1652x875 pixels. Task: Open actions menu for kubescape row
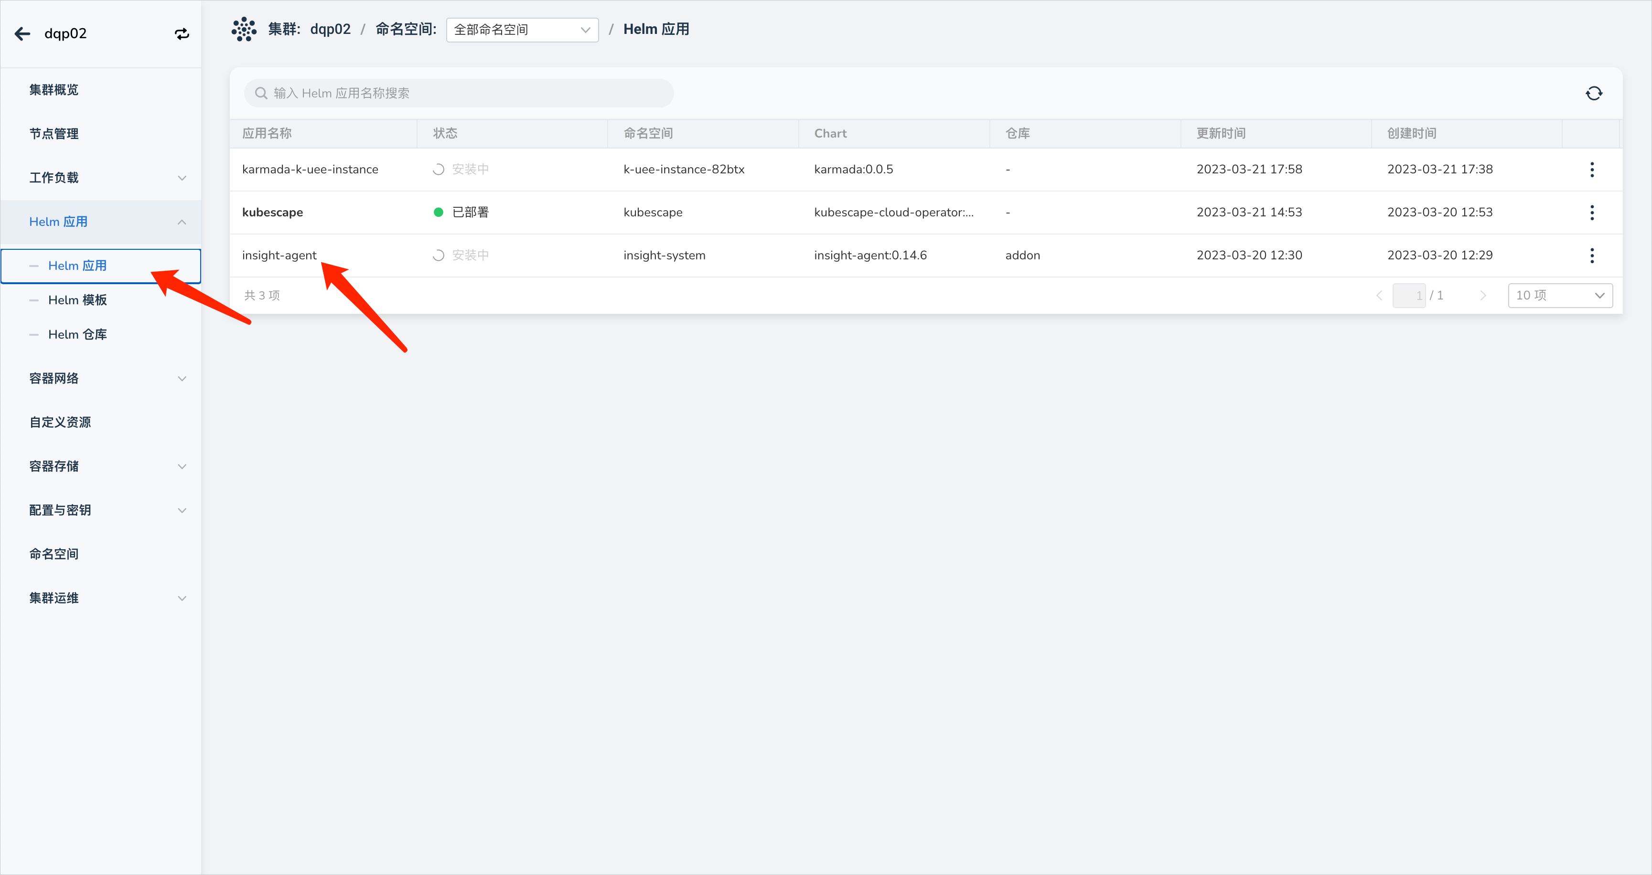click(1592, 213)
